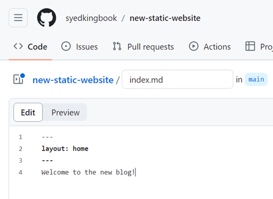
Task: Open new-static-website breadcrumb link
Action: [x=73, y=80]
